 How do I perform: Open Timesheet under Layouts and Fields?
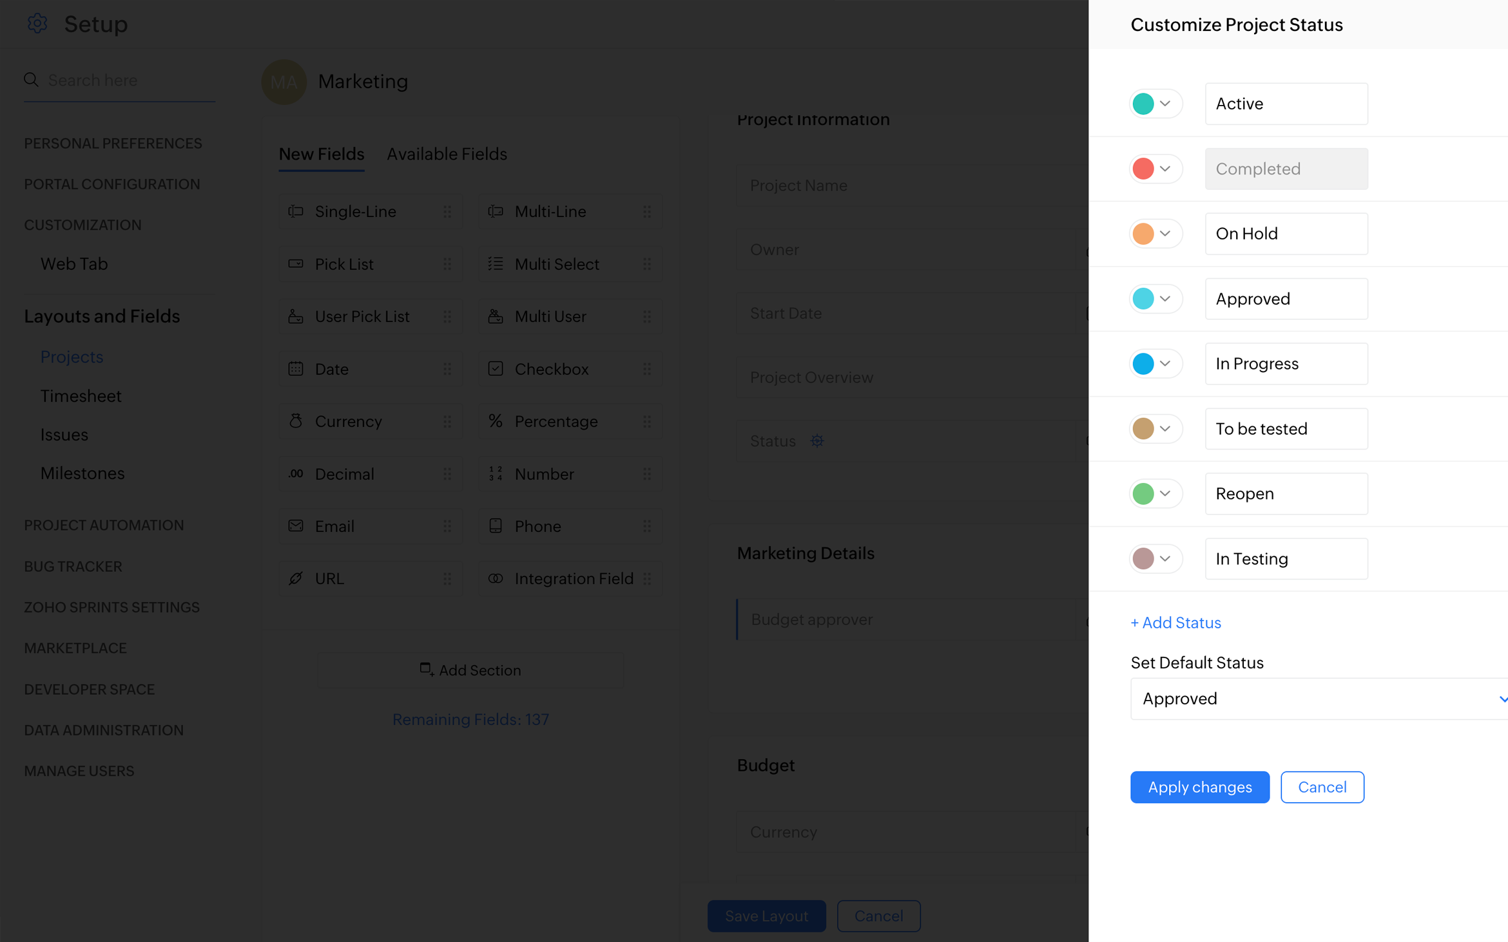81,396
